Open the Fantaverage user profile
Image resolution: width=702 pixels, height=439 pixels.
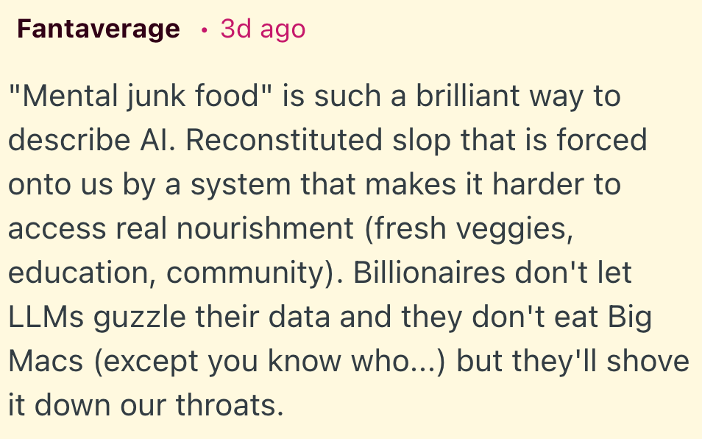tap(98, 29)
